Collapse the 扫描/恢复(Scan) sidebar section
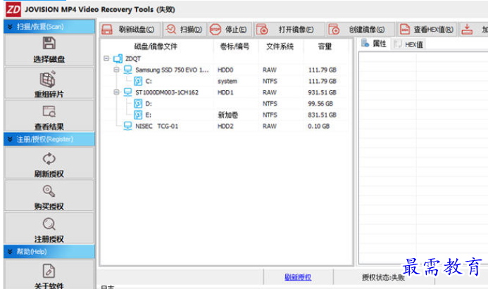The image size is (488, 289). pos(10,27)
